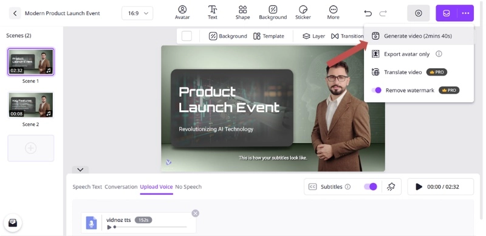
Task: Click the white color swatch on canvas toolbar
Action: [x=187, y=36]
